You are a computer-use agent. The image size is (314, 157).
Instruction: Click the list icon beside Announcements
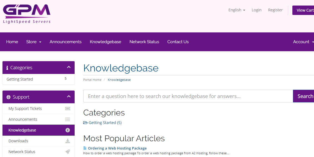click(68, 119)
